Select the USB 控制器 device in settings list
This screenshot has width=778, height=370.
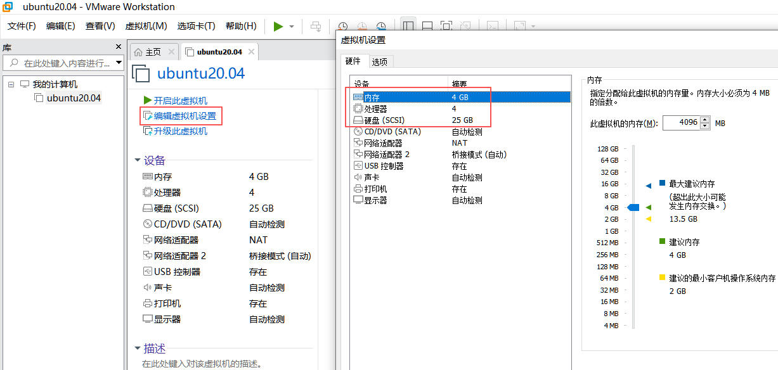point(384,166)
